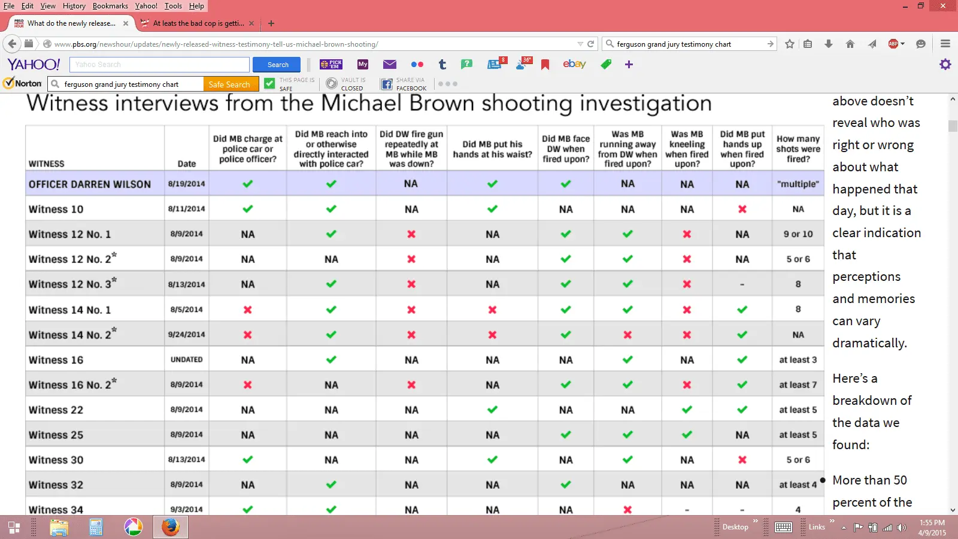Bookmark this page with the star icon
Image resolution: width=958 pixels, height=539 pixels.
(790, 44)
